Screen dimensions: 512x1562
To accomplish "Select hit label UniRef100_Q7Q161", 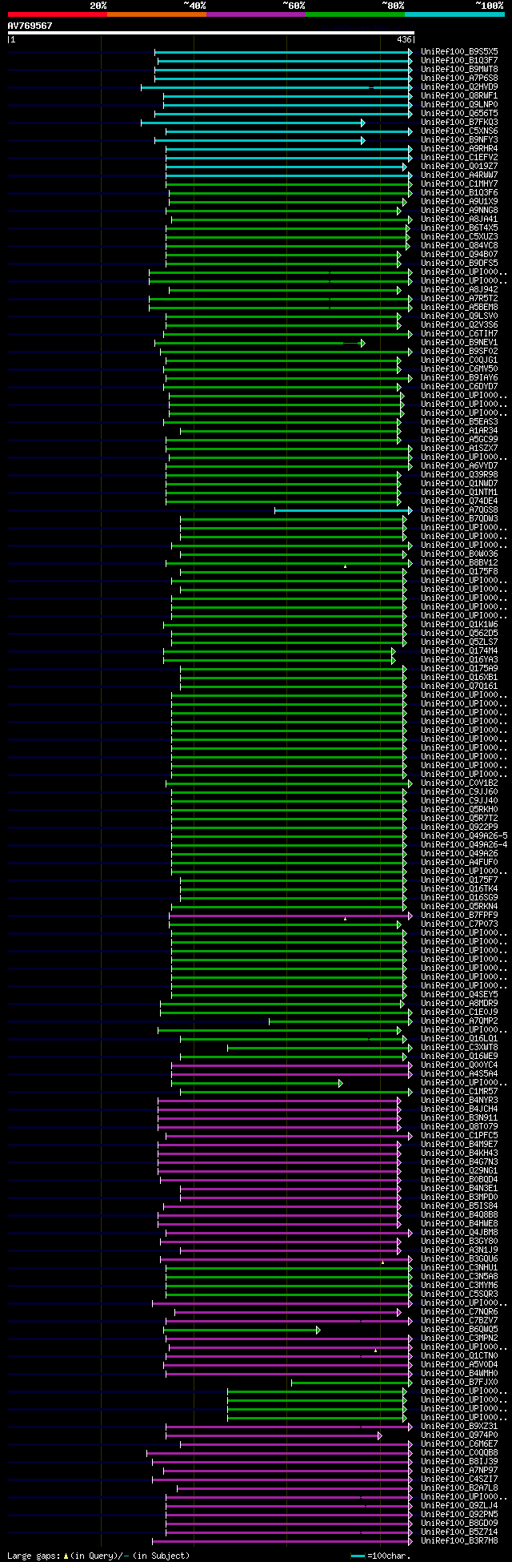I will point(459,686).
